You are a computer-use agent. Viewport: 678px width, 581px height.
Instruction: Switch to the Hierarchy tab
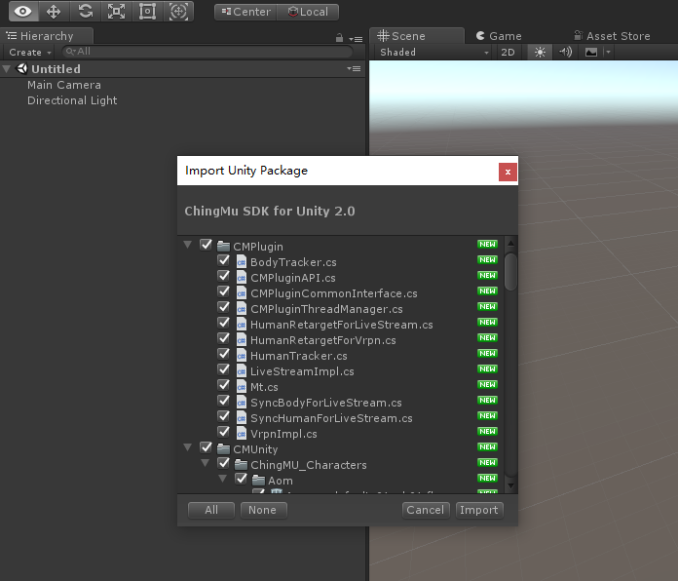pyautogui.click(x=46, y=36)
